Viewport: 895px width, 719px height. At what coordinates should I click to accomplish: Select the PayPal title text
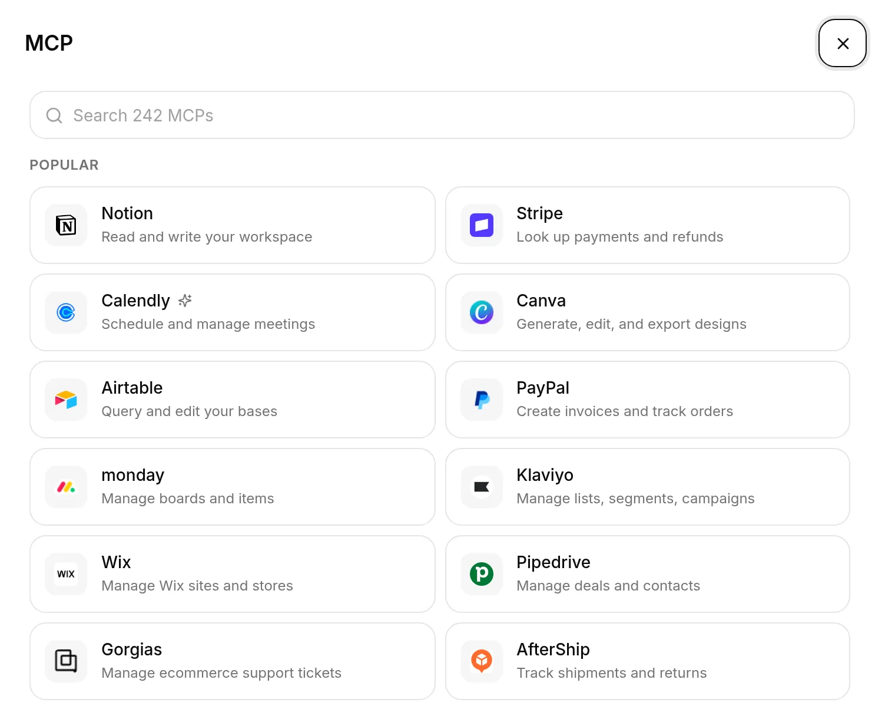tap(543, 388)
